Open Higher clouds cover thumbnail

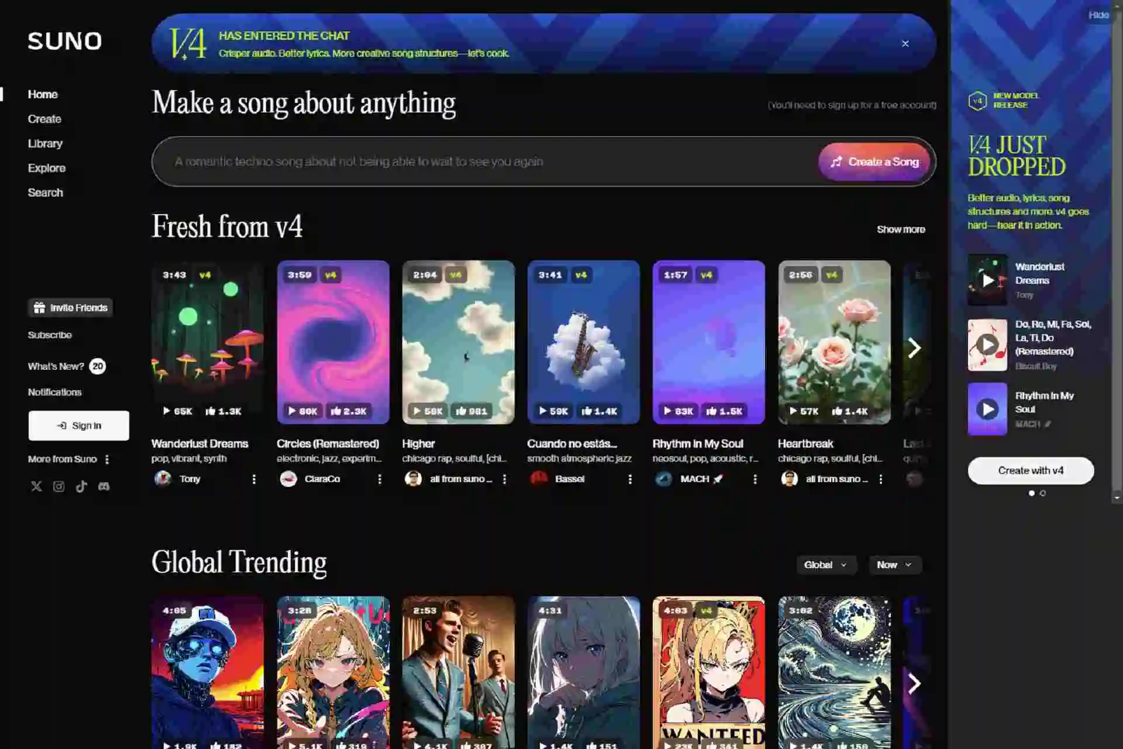[458, 342]
